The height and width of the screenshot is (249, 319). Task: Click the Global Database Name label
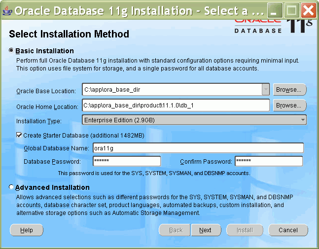click(56, 148)
